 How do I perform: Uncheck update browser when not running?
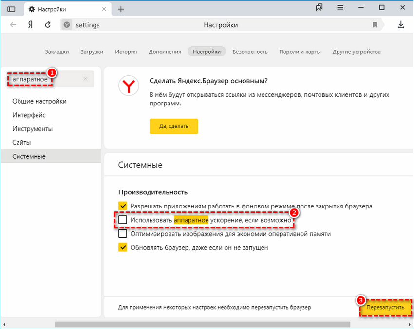(x=122, y=247)
